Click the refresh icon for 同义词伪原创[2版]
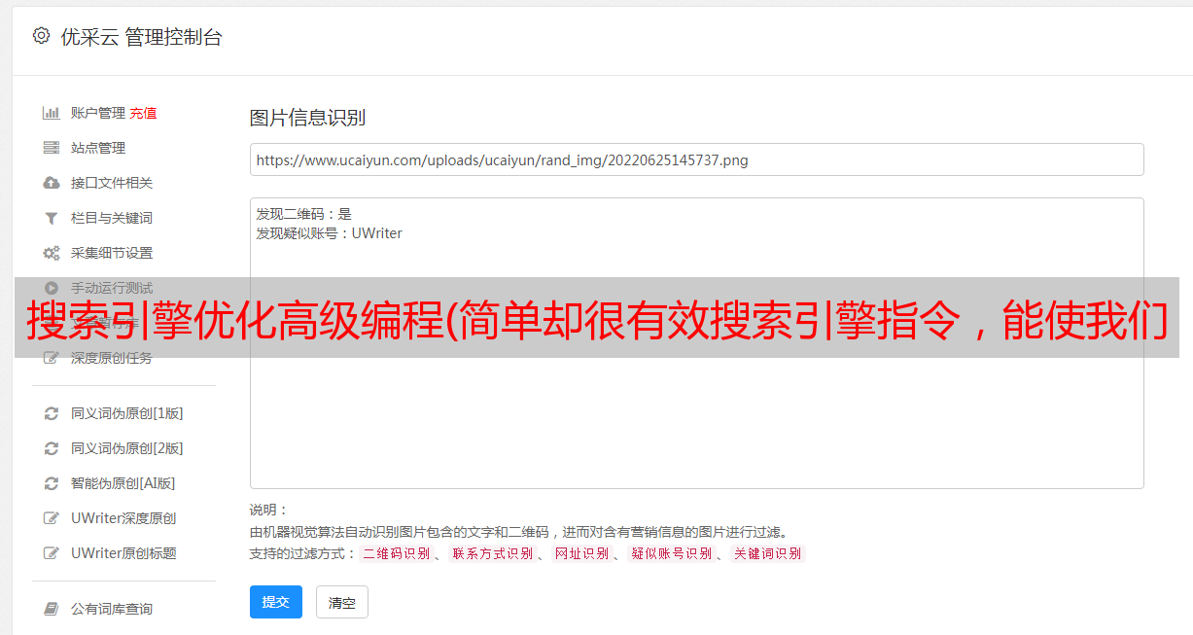 coord(52,448)
